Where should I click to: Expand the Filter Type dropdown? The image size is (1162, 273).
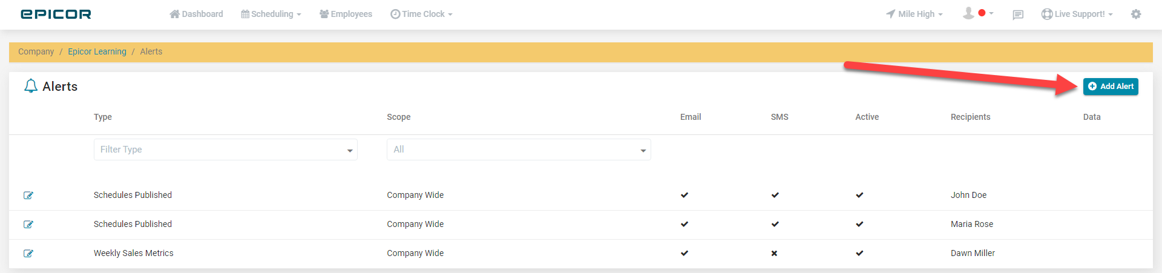tap(225, 150)
